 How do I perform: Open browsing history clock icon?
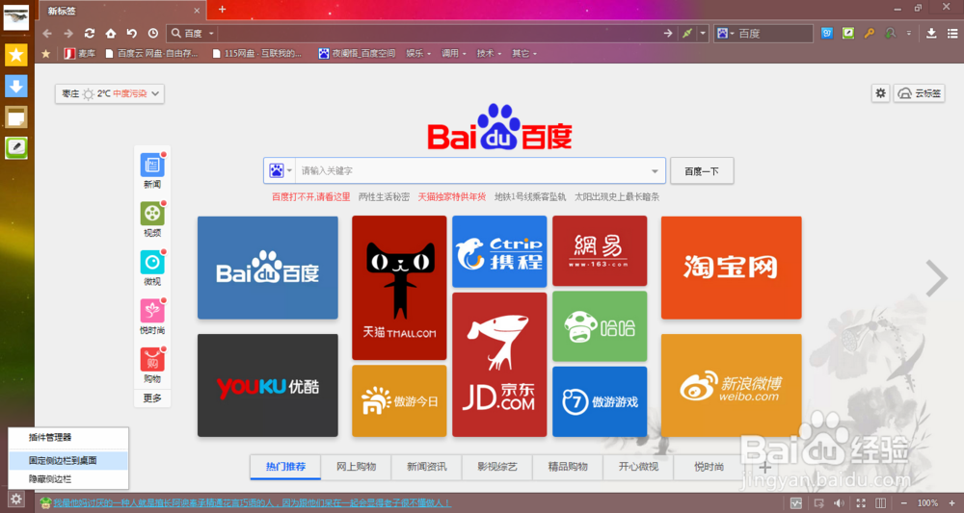point(153,33)
